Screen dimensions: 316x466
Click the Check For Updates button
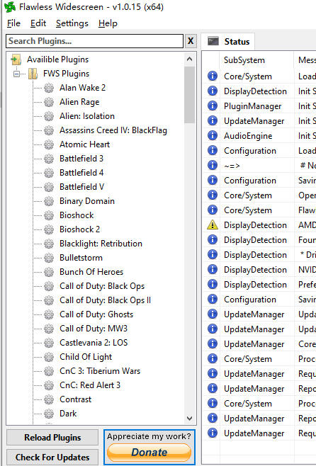[x=52, y=457]
